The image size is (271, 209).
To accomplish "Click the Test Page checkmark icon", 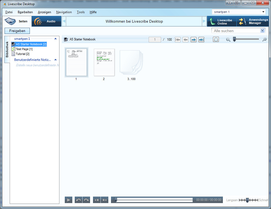I will click(13, 49).
